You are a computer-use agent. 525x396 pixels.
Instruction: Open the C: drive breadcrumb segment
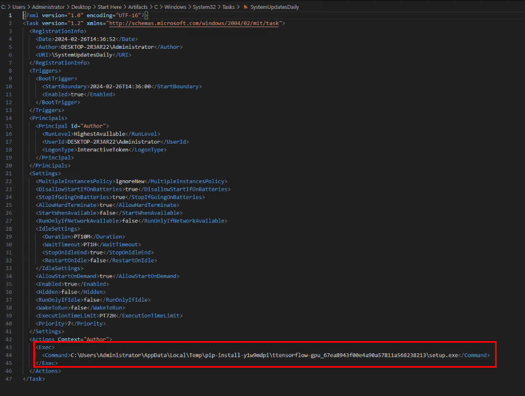click(x=3, y=7)
